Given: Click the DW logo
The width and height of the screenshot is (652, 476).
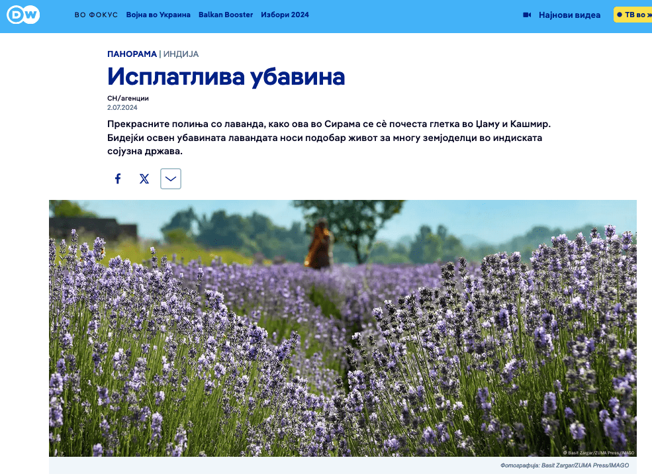Looking at the screenshot, I should [x=23, y=15].
